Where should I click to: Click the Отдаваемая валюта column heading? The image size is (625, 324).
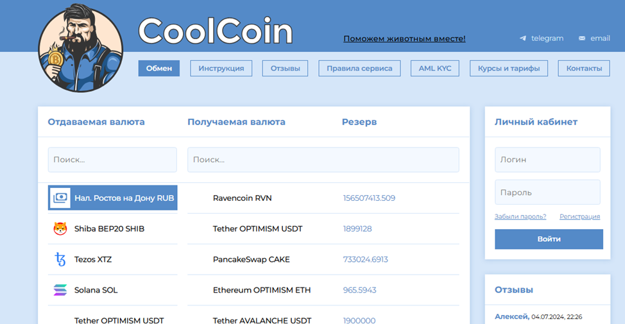pos(96,122)
